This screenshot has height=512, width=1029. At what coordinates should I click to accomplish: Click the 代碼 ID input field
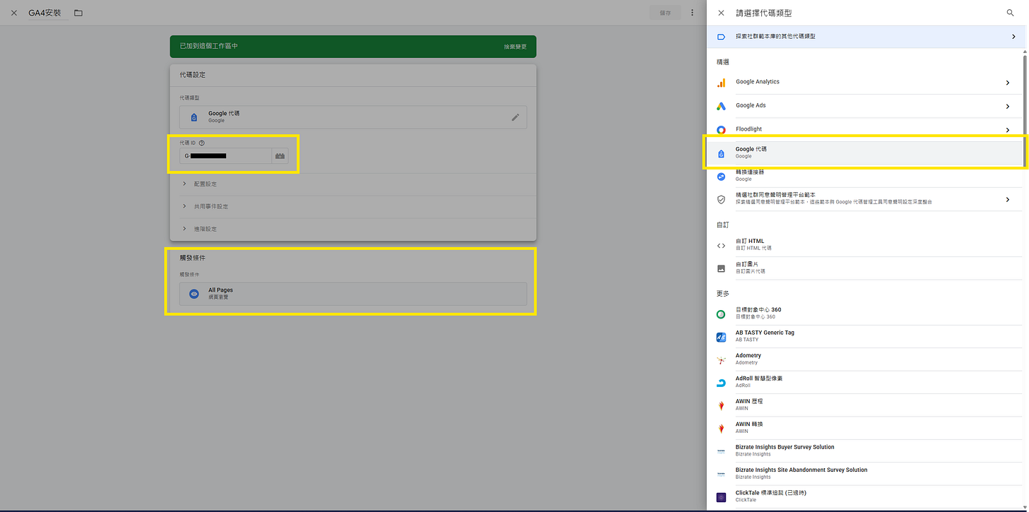(x=225, y=155)
